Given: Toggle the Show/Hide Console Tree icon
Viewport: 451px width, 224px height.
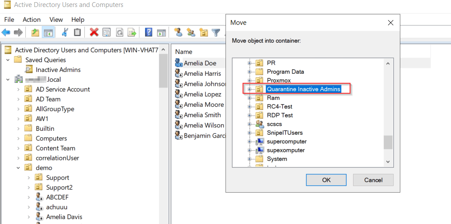Looking at the screenshot, I should [48, 32].
